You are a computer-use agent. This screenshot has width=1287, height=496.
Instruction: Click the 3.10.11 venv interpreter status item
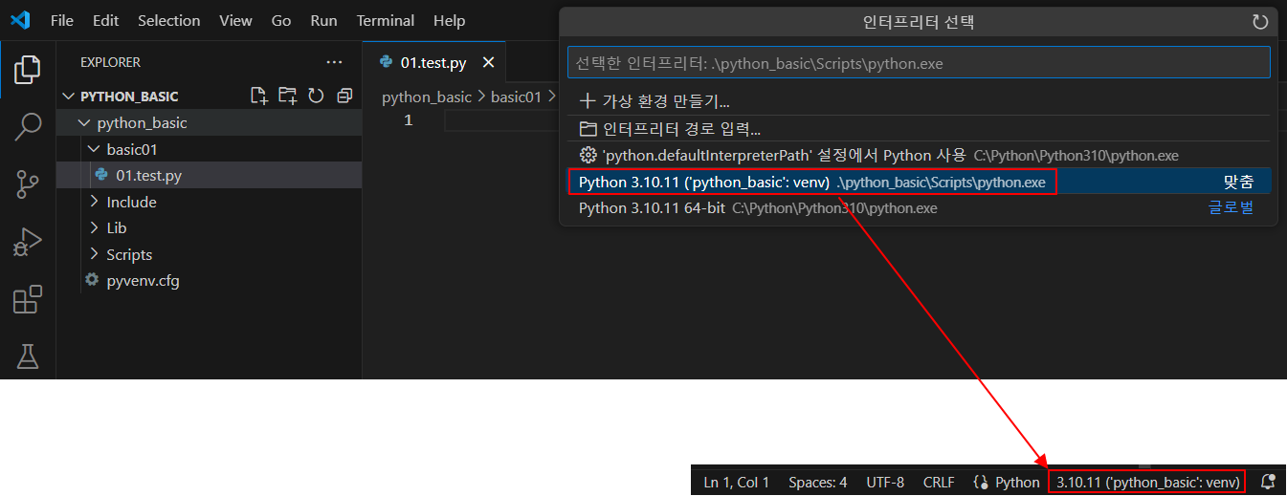click(1147, 483)
